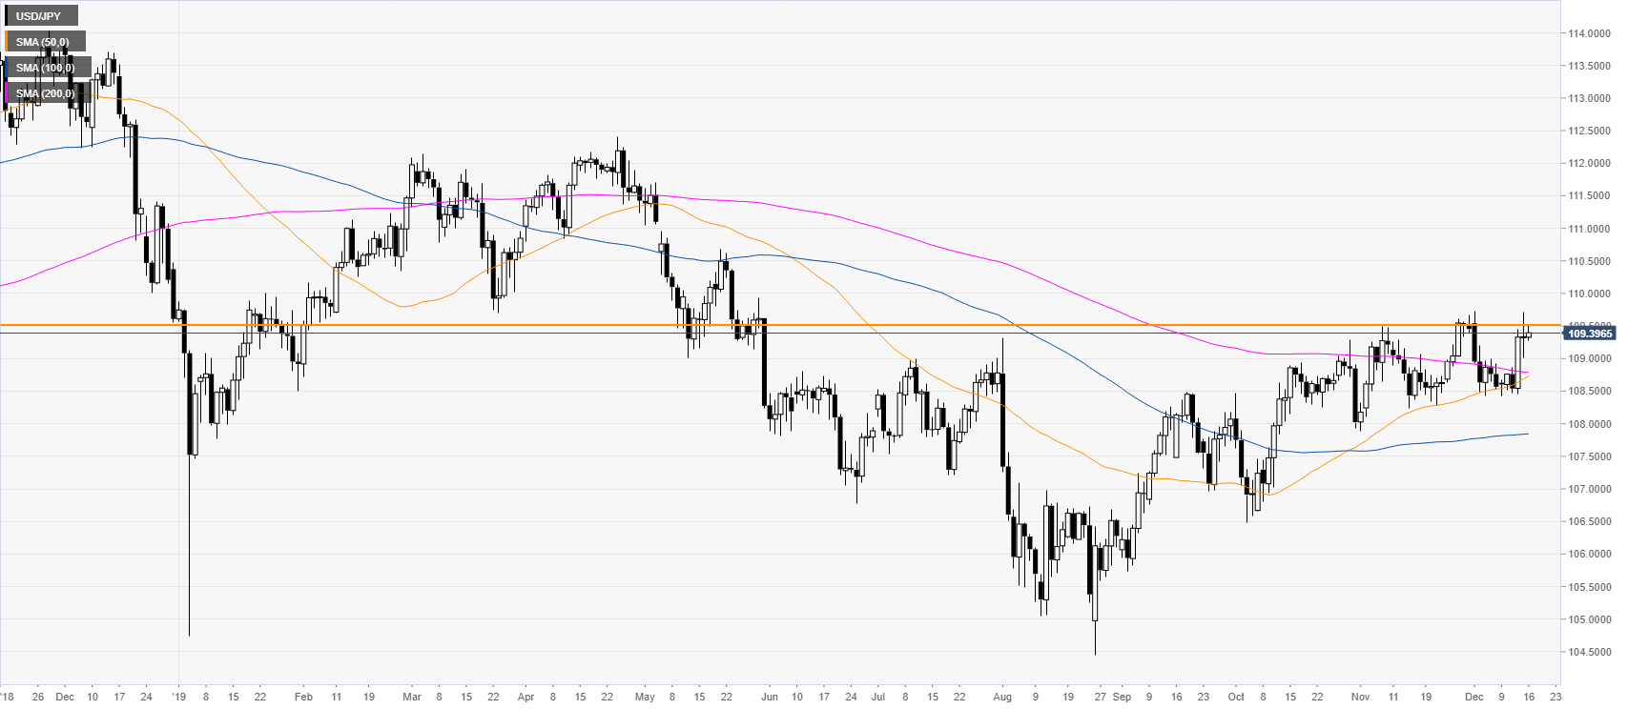The width and height of the screenshot is (1628, 709).
Task: Click the 112.0000 price axis label
Action: coord(1589,164)
